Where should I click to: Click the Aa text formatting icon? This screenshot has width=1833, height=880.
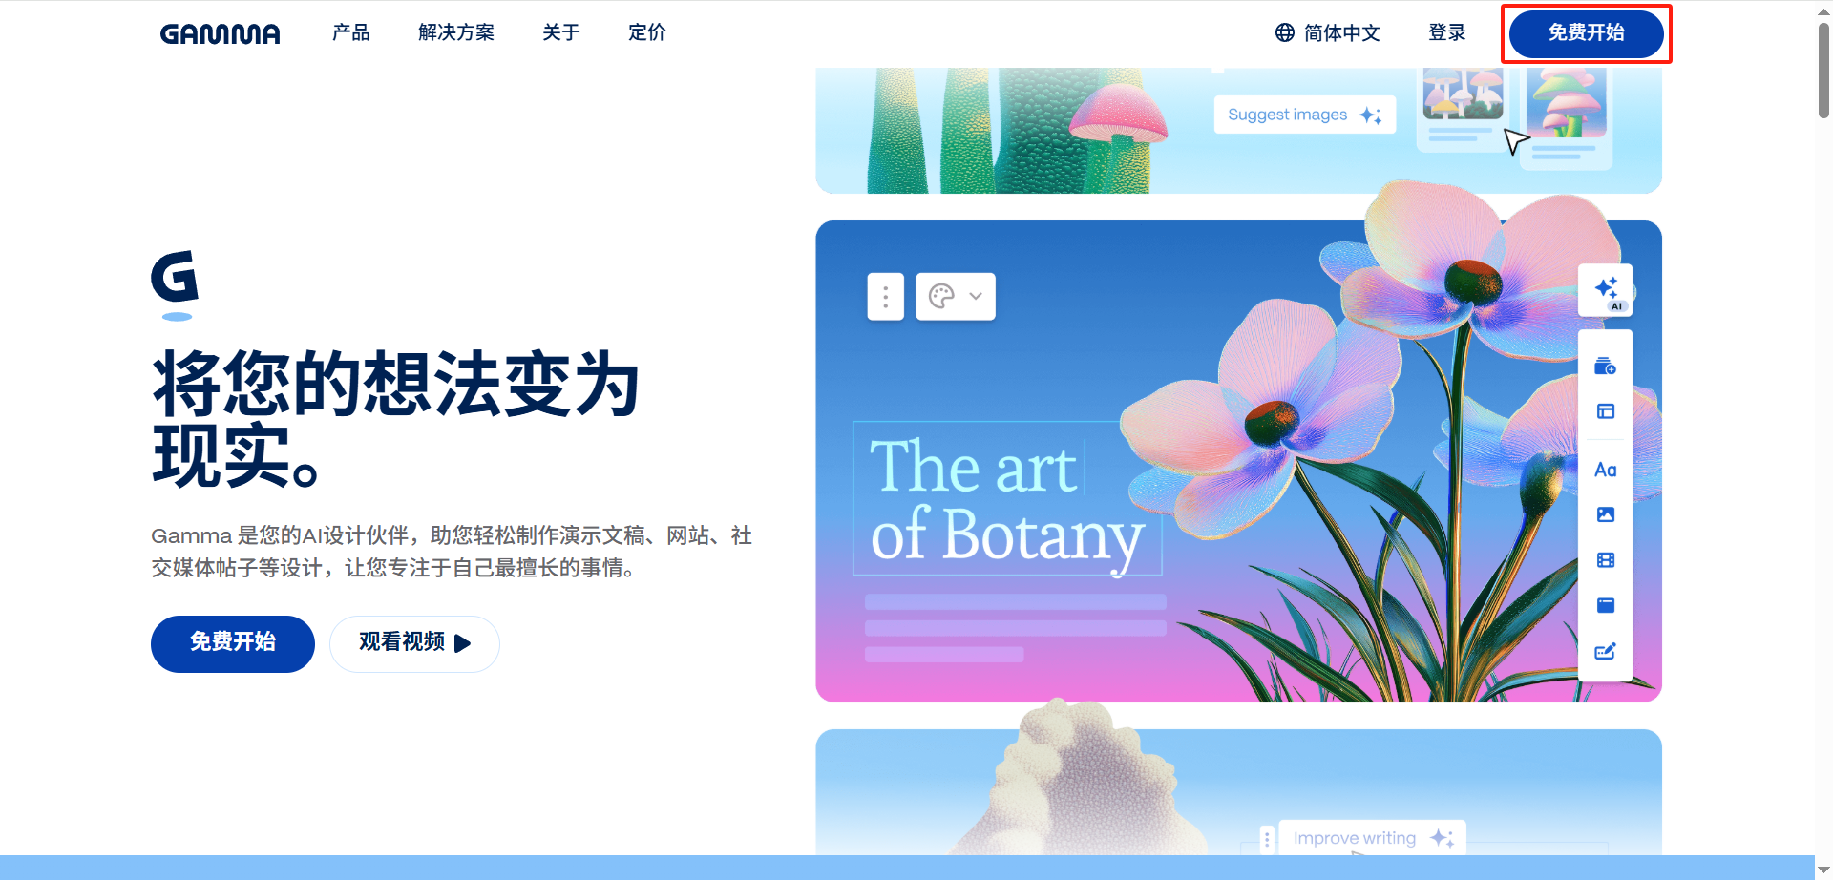(1605, 470)
